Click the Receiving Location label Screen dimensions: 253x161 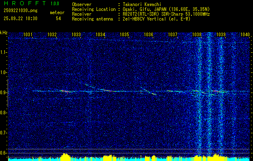[94, 9]
